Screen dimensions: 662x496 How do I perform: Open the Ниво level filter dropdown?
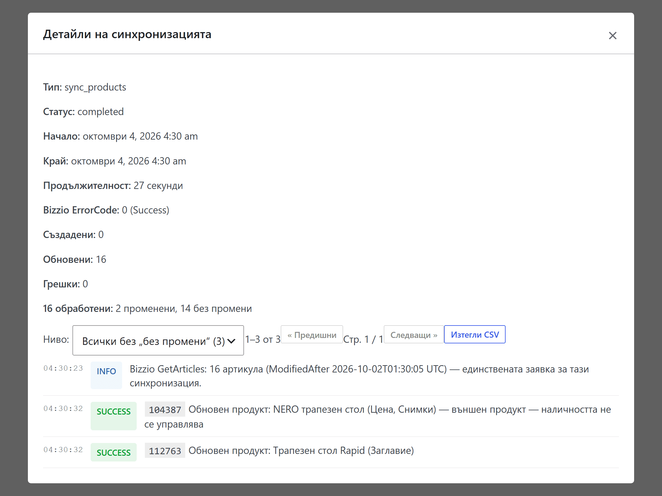tap(158, 340)
